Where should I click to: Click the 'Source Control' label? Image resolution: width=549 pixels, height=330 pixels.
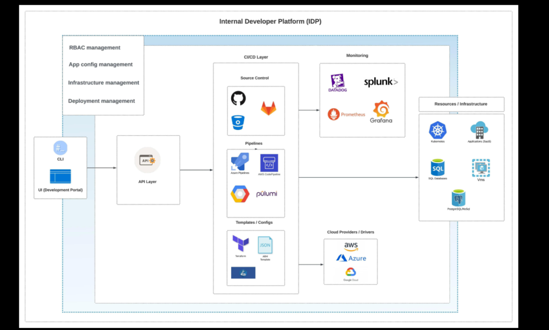pos(255,78)
